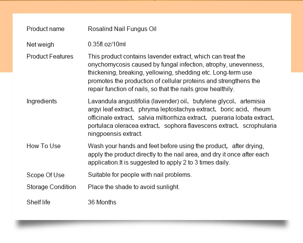Click the '36 Months' value
The image size is (303, 243).
pyautogui.click(x=102, y=202)
